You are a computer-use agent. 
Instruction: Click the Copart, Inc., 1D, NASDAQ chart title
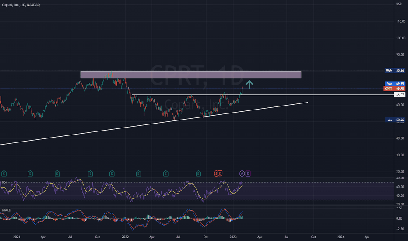point(21,5)
